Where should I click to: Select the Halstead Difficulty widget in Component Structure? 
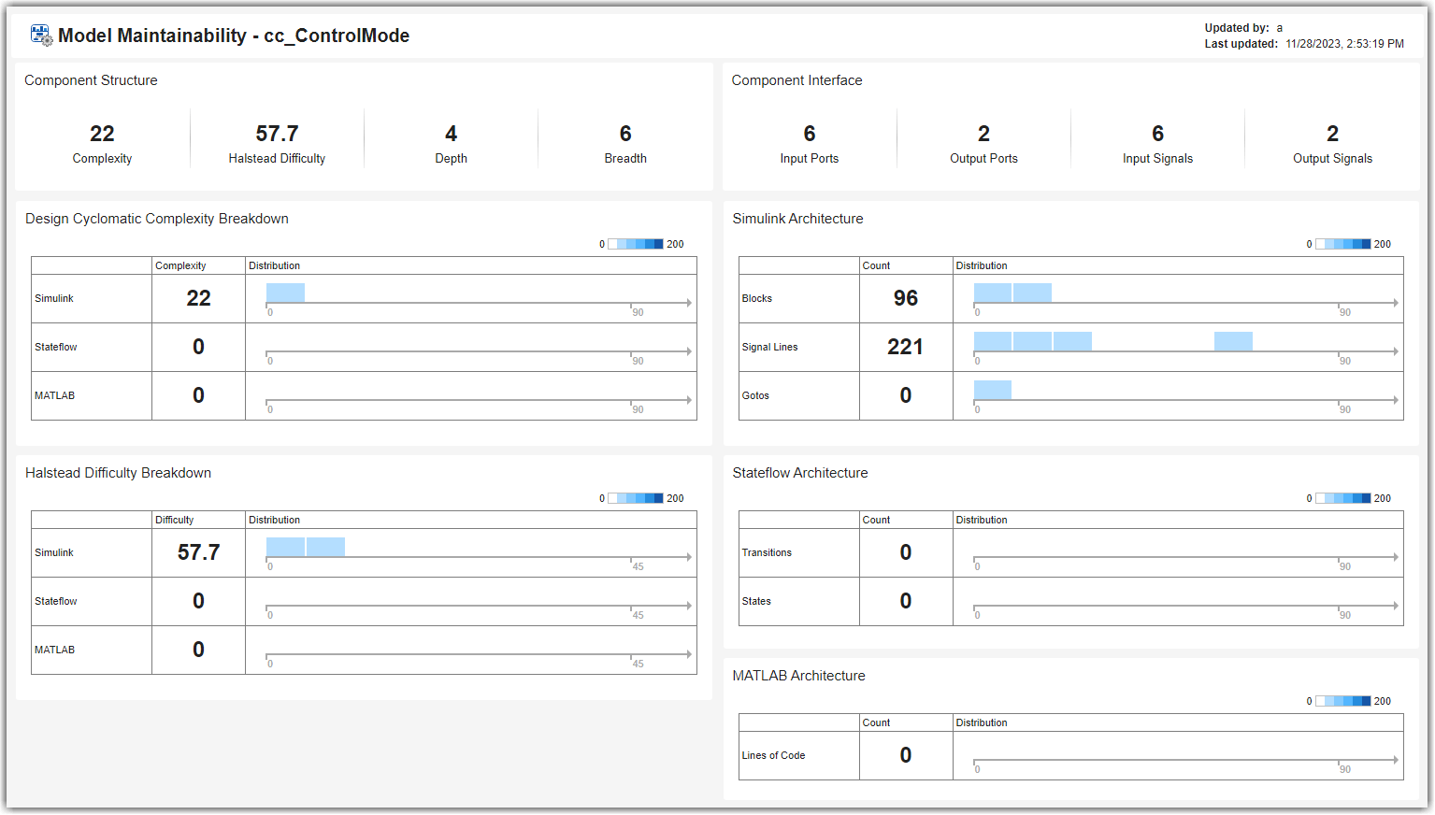(x=277, y=143)
